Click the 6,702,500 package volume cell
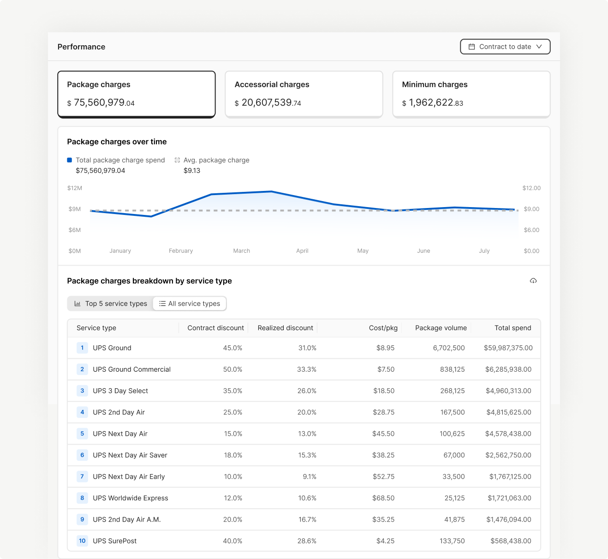The width and height of the screenshot is (608, 559). pos(449,348)
